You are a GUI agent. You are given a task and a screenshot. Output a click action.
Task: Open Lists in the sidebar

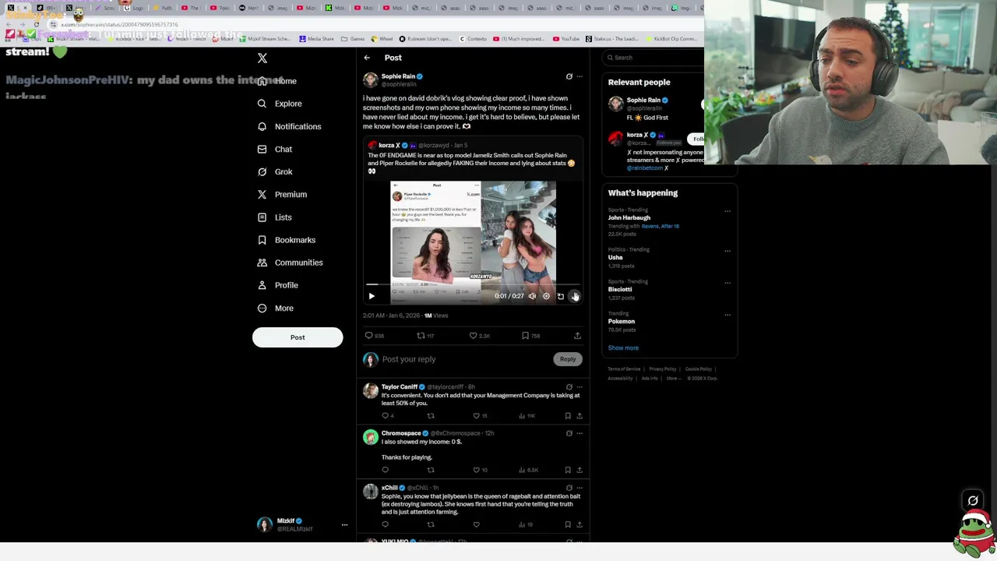coord(274,217)
